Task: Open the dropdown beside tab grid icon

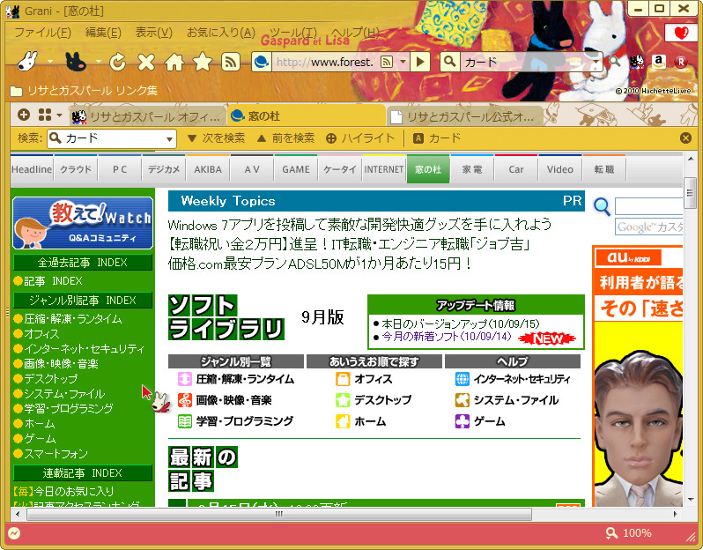Action: 59,115
